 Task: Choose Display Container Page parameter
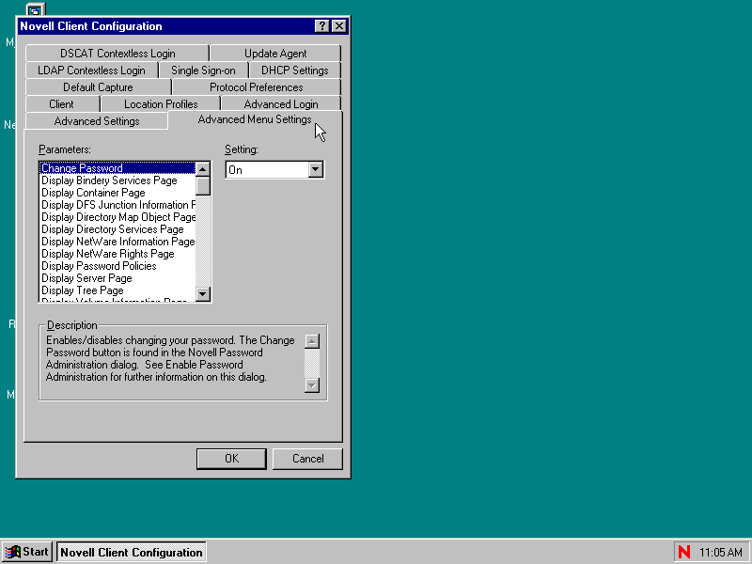point(117,193)
